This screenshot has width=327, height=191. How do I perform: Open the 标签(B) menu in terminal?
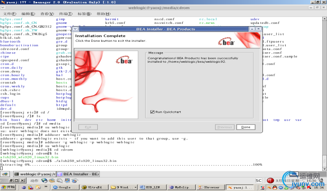click(85, 14)
